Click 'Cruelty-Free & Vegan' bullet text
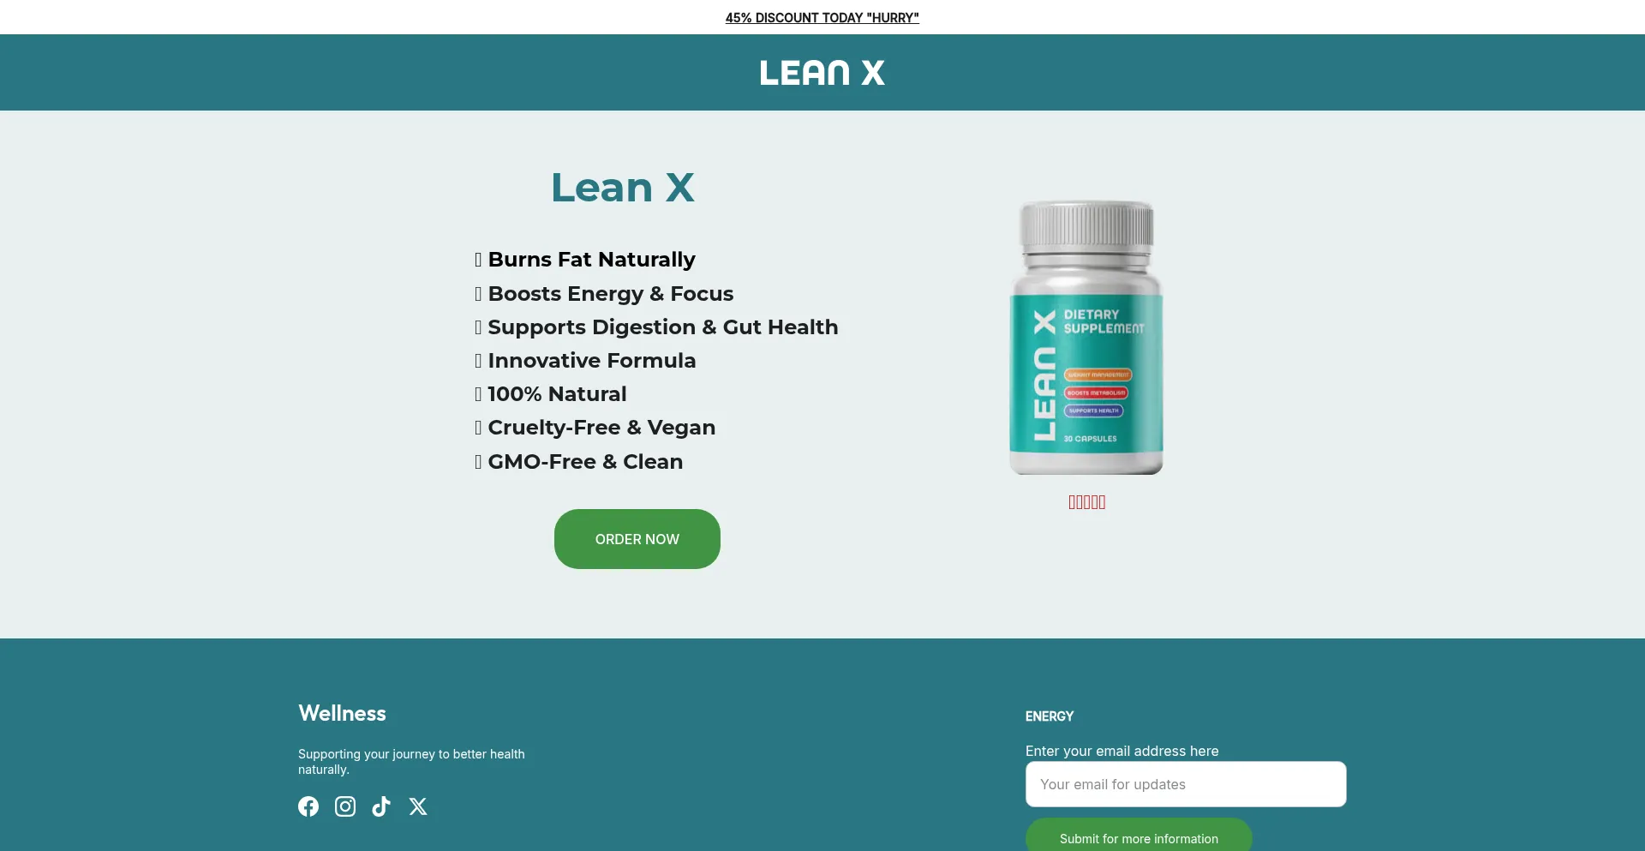Viewport: 1645px width, 851px height. point(601,428)
